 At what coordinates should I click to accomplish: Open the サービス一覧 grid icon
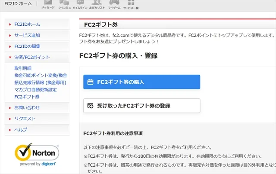pos(131,4)
